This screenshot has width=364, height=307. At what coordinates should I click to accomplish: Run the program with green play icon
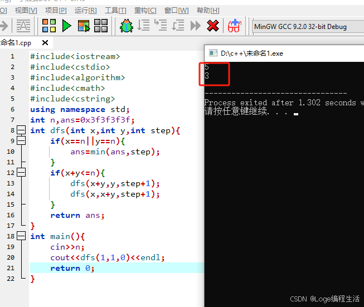pos(67,26)
